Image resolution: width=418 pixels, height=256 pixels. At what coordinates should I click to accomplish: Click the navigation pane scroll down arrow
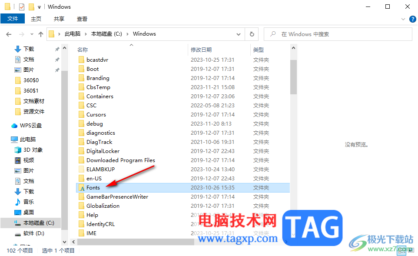click(x=64, y=242)
